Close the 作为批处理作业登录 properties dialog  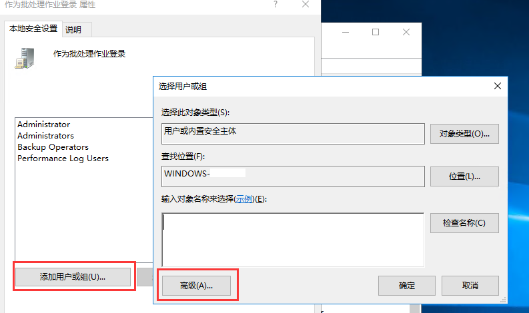click(306, 5)
